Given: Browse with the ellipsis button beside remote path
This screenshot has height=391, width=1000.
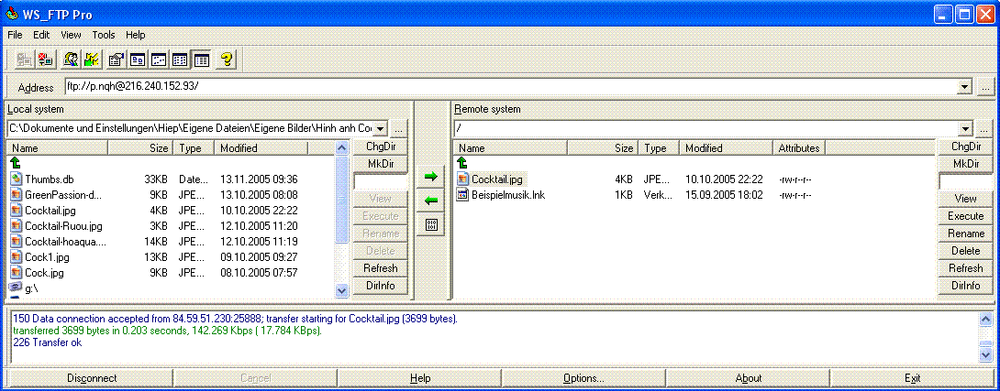Looking at the screenshot, I should coord(985,128).
